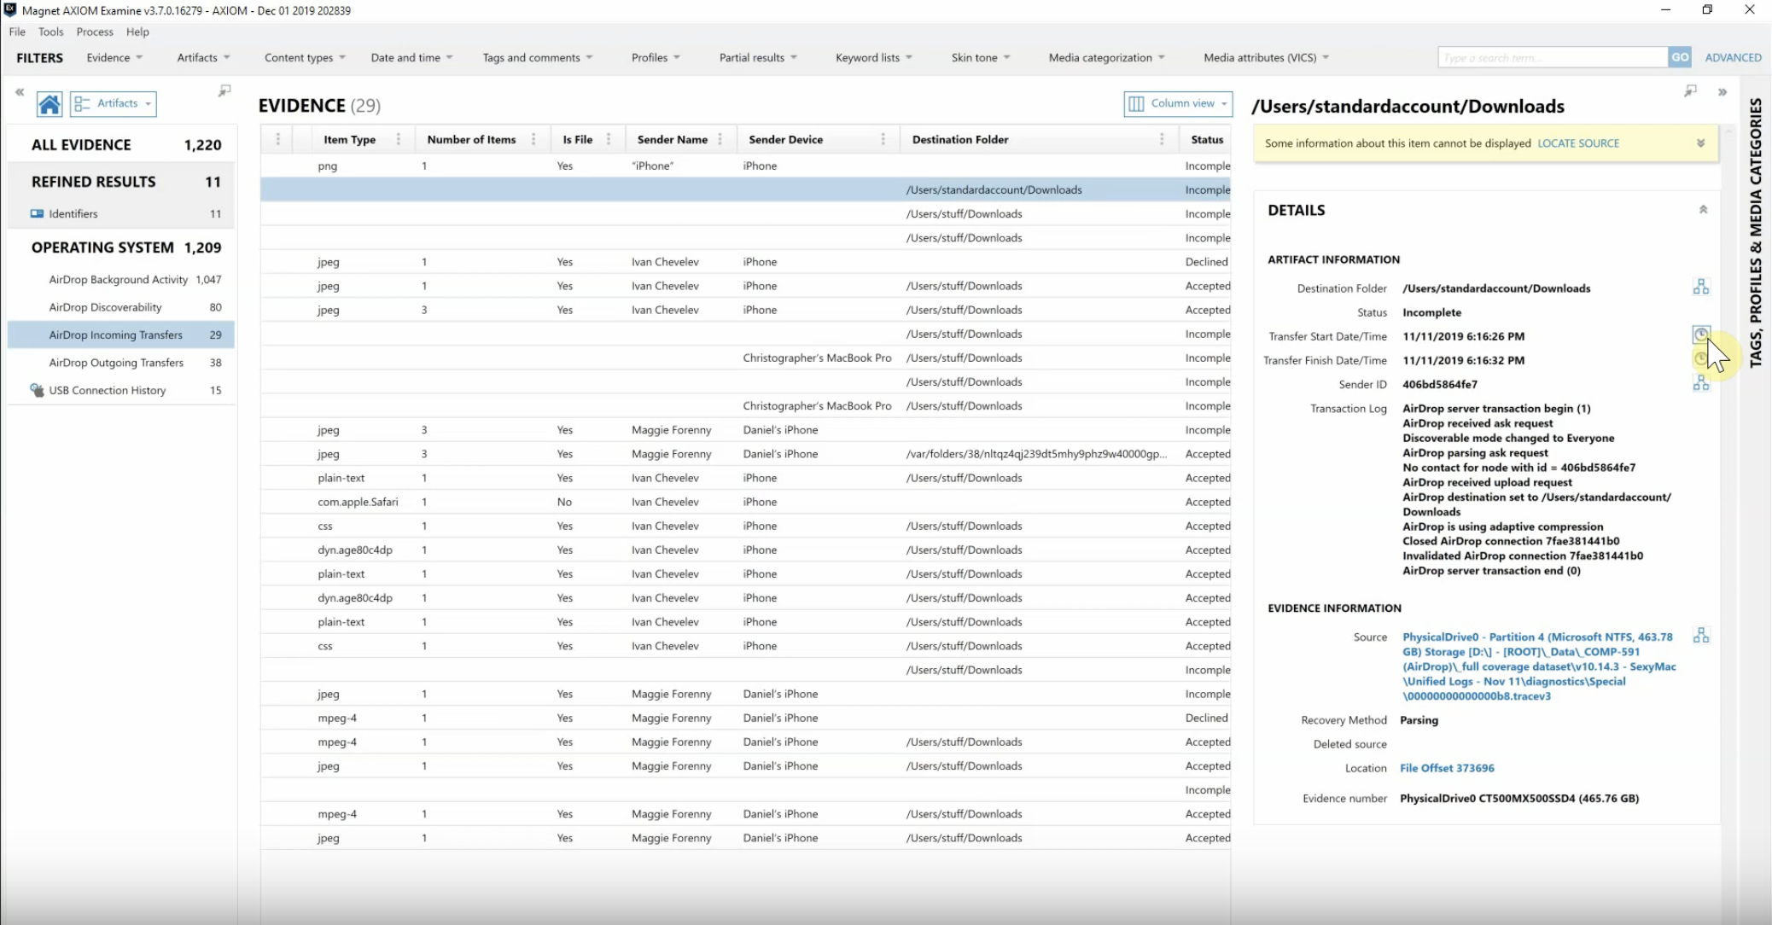
Task: Change the Column view display dropdown
Action: pos(1178,103)
